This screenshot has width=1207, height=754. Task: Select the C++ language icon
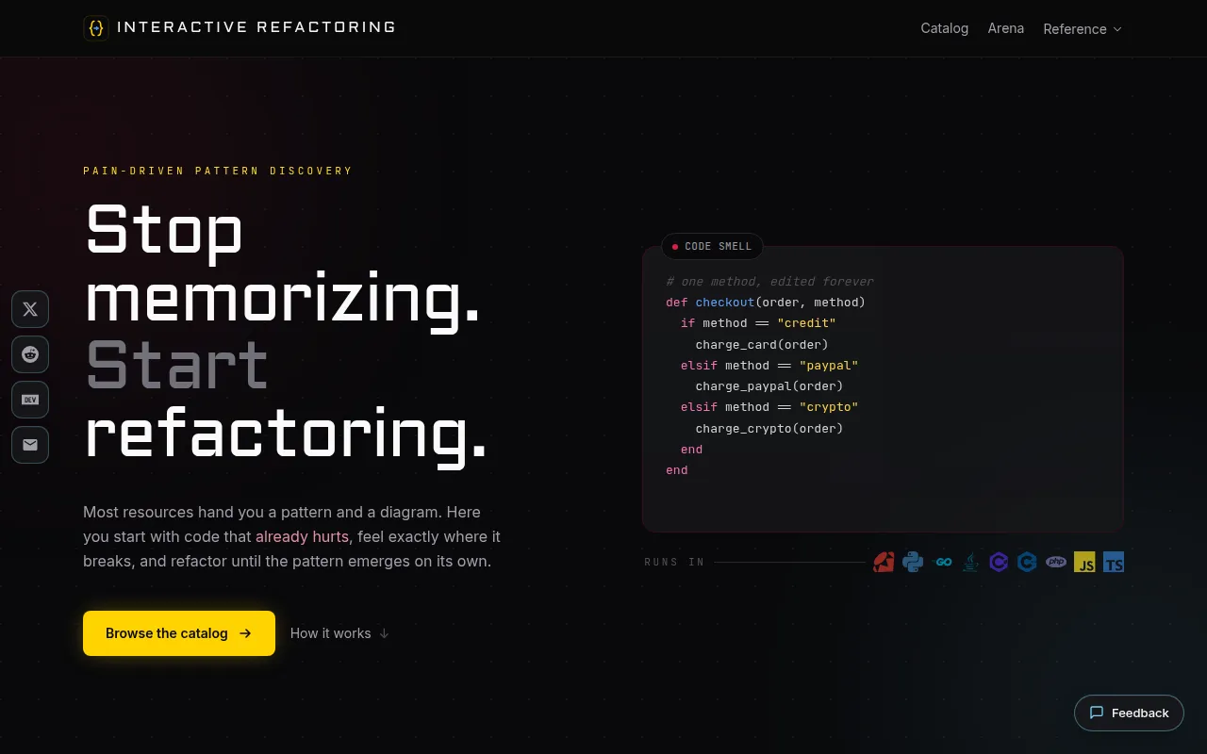pyautogui.click(x=1028, y=563)
